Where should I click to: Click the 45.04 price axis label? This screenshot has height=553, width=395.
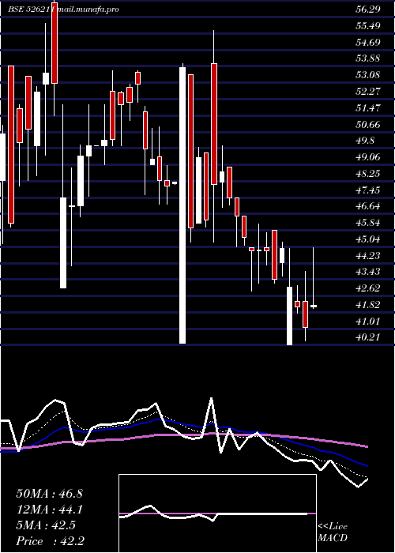368,239
